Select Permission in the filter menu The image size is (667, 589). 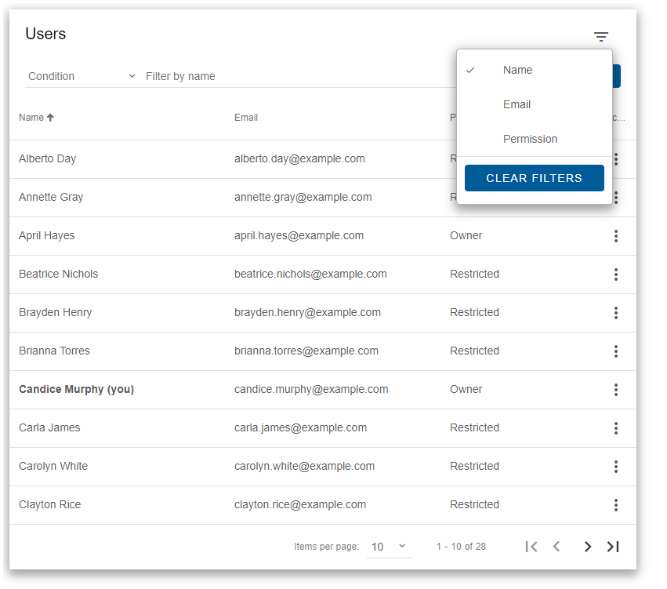[x=530, y=139]
